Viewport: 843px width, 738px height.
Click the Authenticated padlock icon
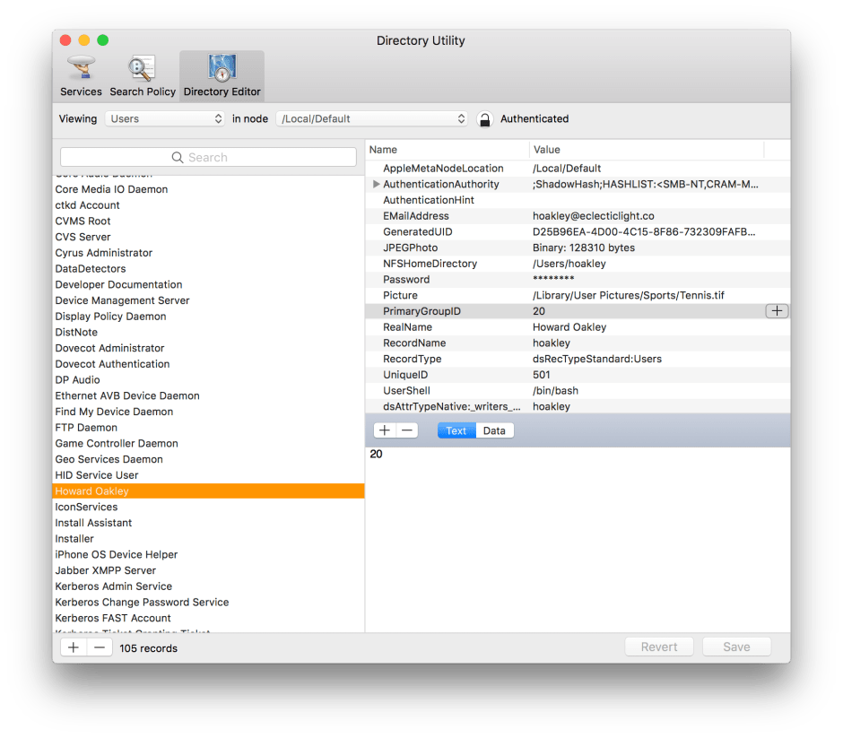click(484, 119)
